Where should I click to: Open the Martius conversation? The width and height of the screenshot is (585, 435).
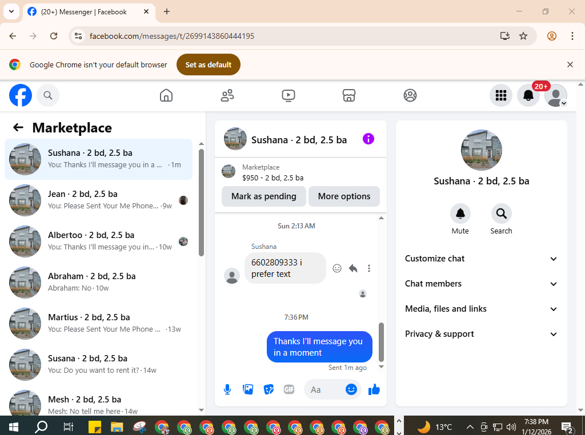click(x=98, y=324)
